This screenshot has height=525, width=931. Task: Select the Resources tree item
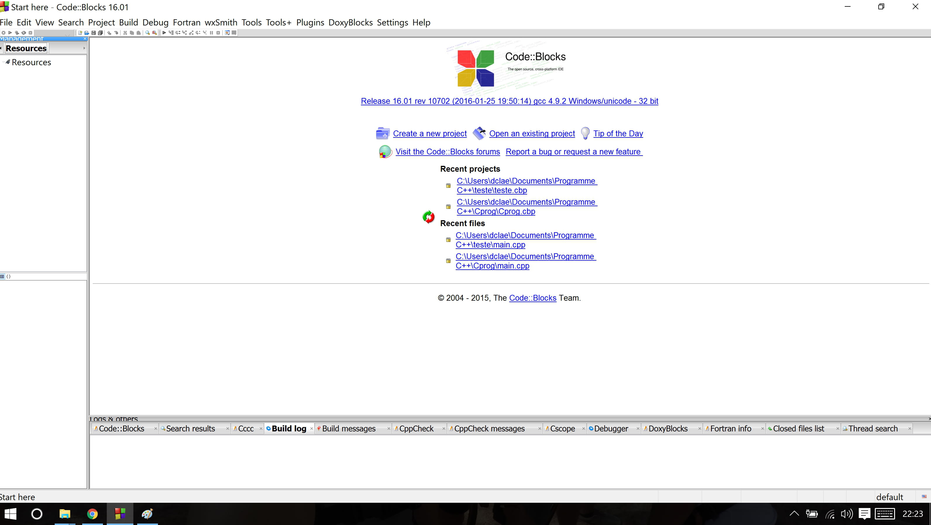[31, 62]
